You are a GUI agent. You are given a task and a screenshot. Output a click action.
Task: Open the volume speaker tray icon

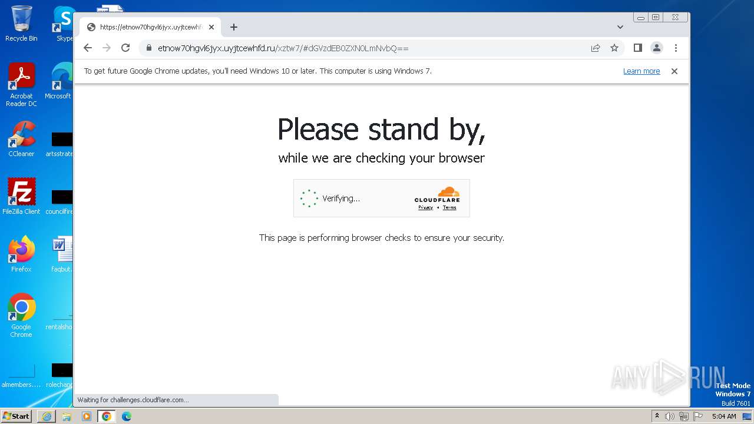(670, 416)
